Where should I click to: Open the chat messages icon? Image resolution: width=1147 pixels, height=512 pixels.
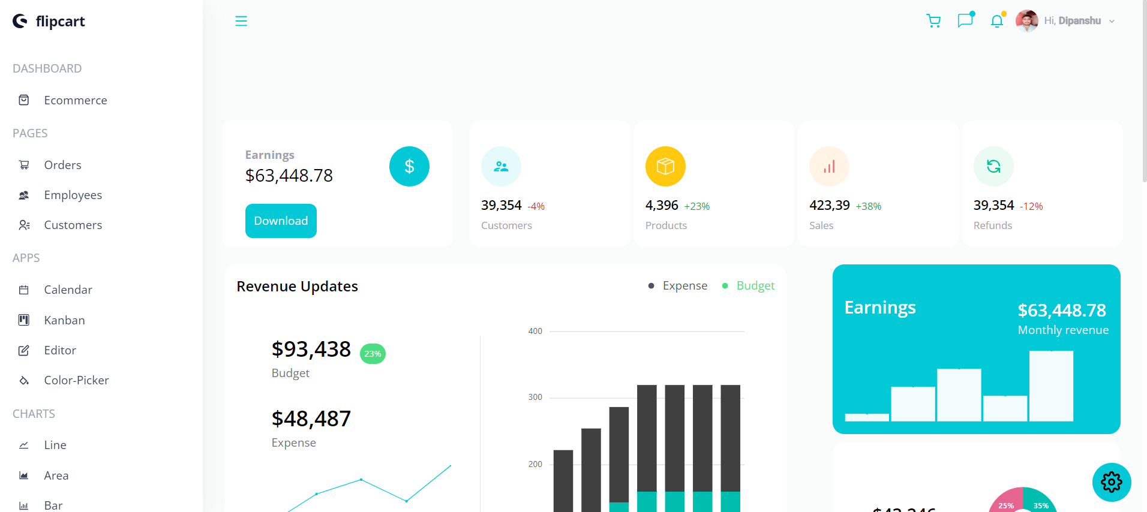pos(965,21)
